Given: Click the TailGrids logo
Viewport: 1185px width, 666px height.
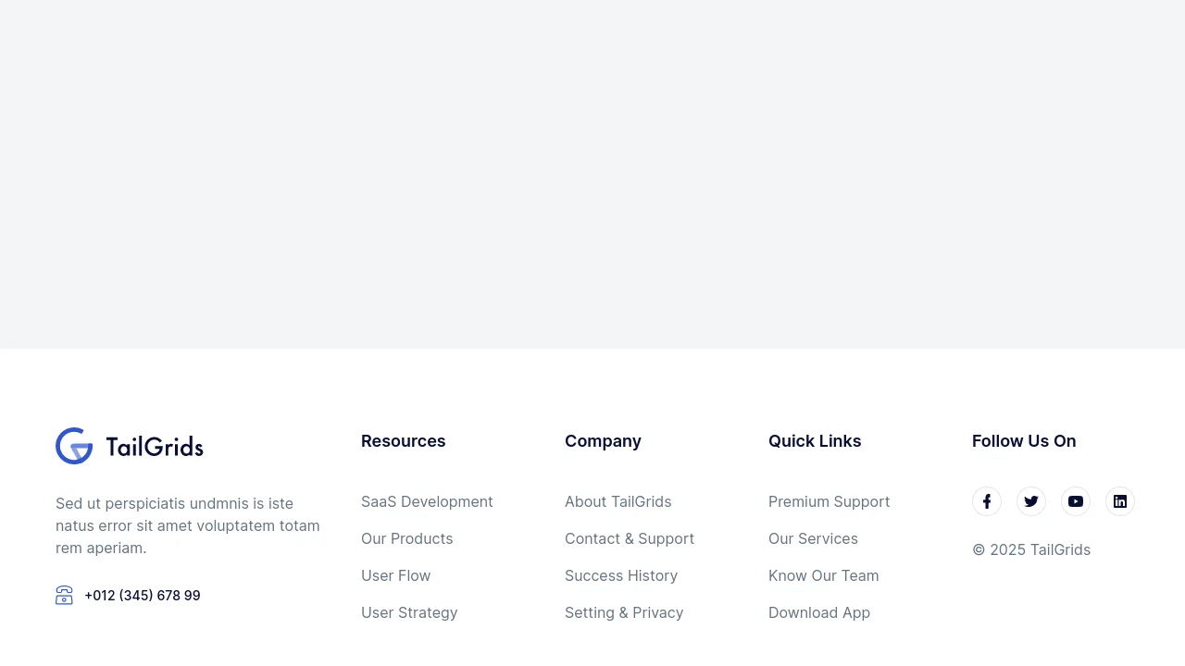Looking at the screenshot, I should point(129,445).
